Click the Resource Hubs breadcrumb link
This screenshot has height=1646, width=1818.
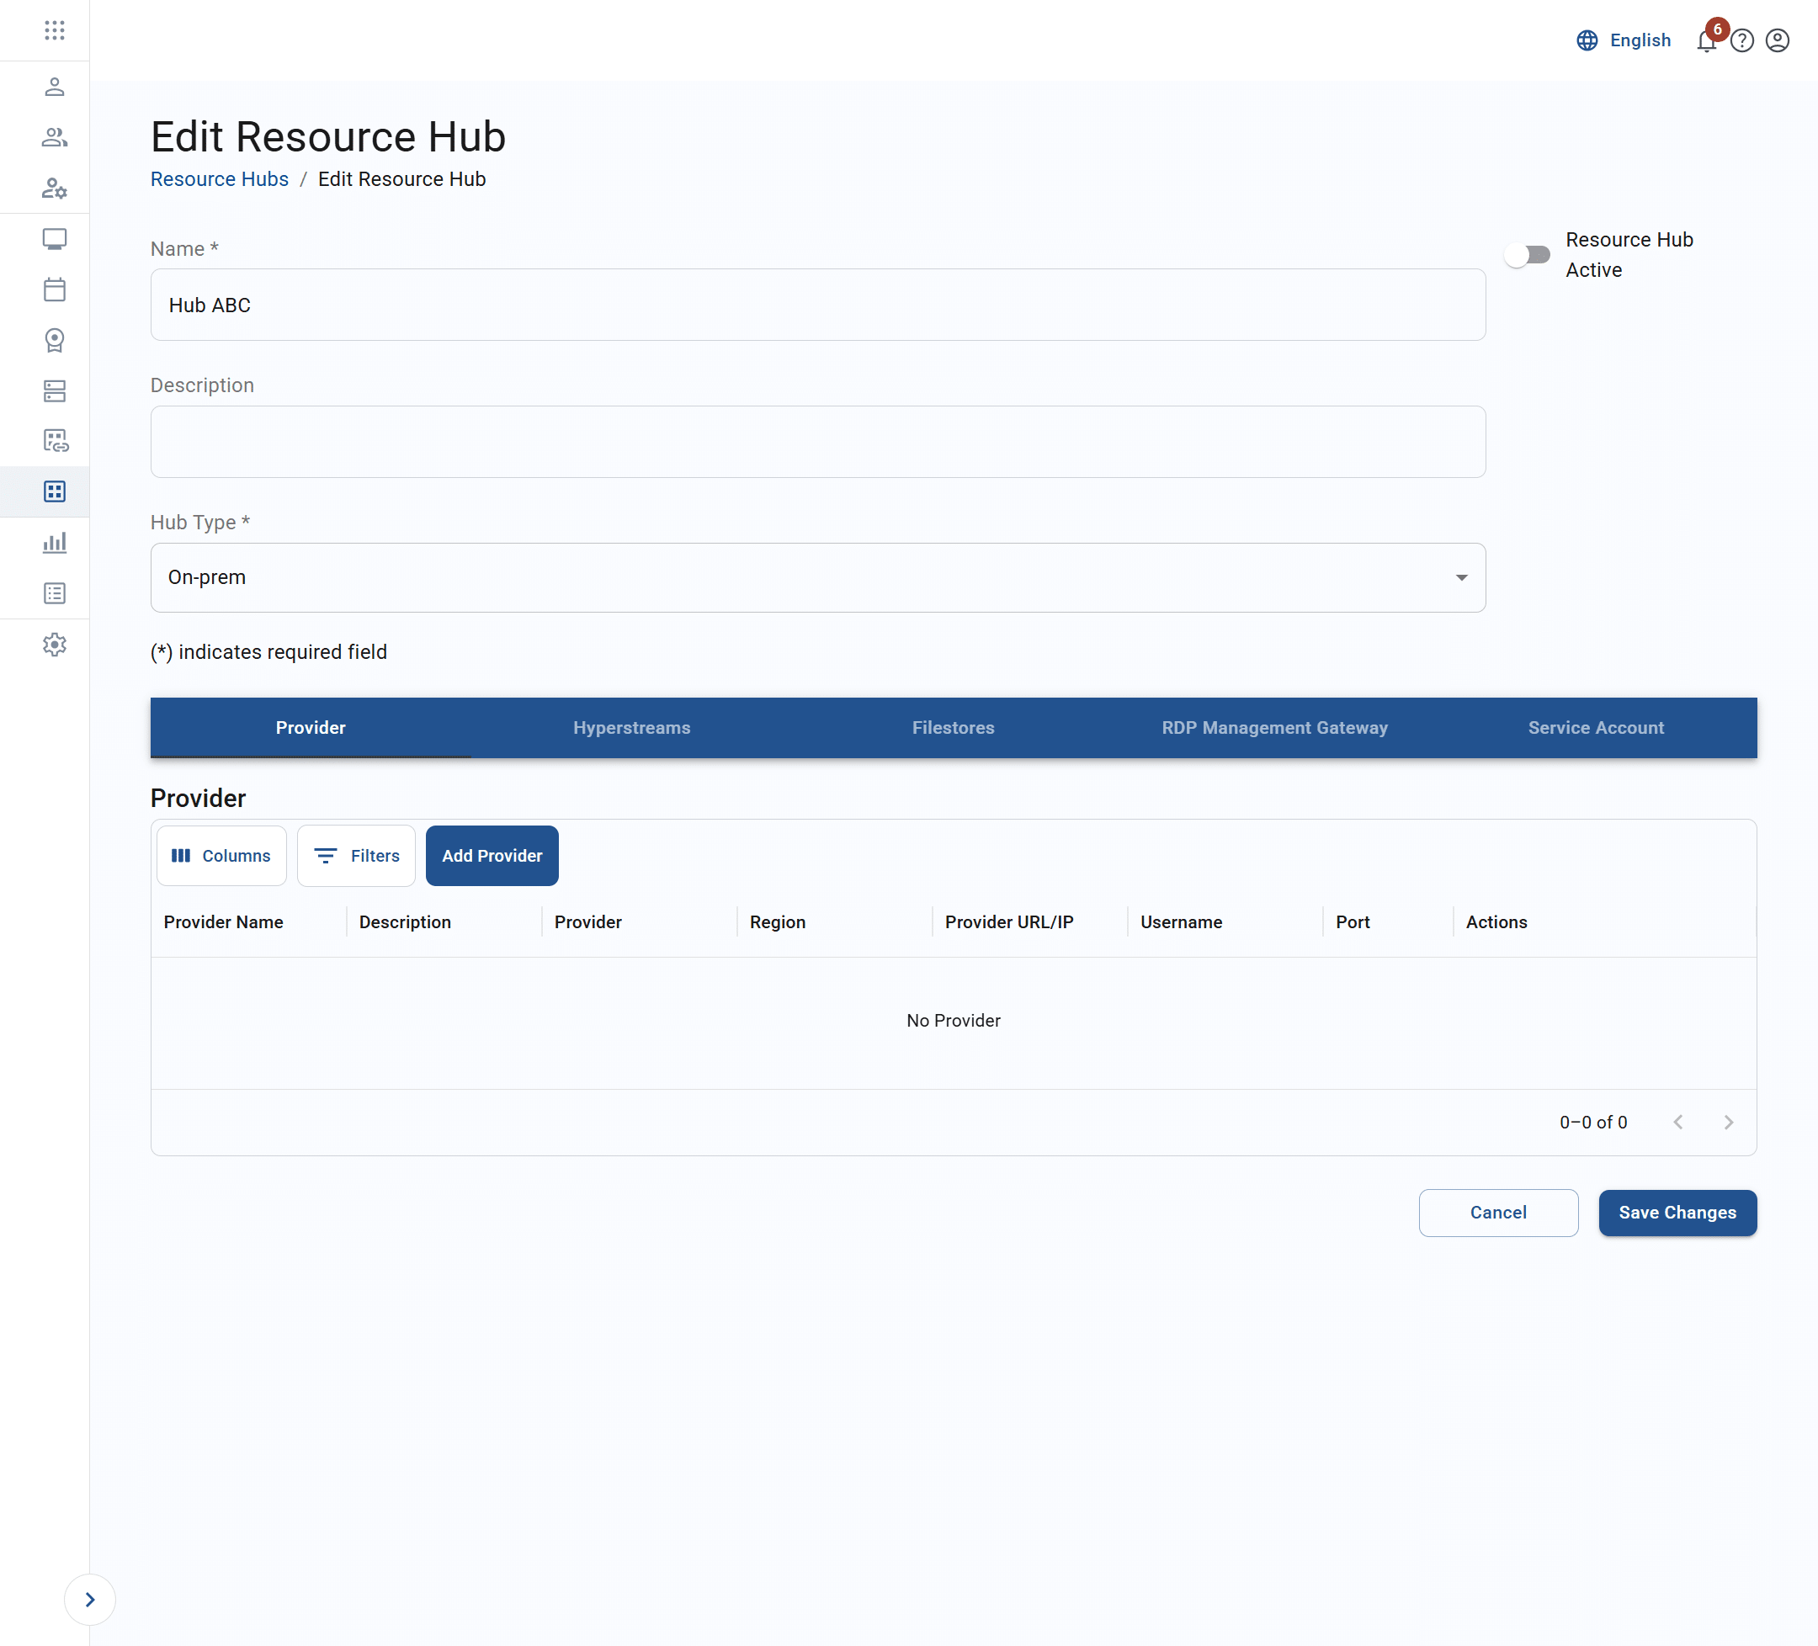(x=219, y=179)
